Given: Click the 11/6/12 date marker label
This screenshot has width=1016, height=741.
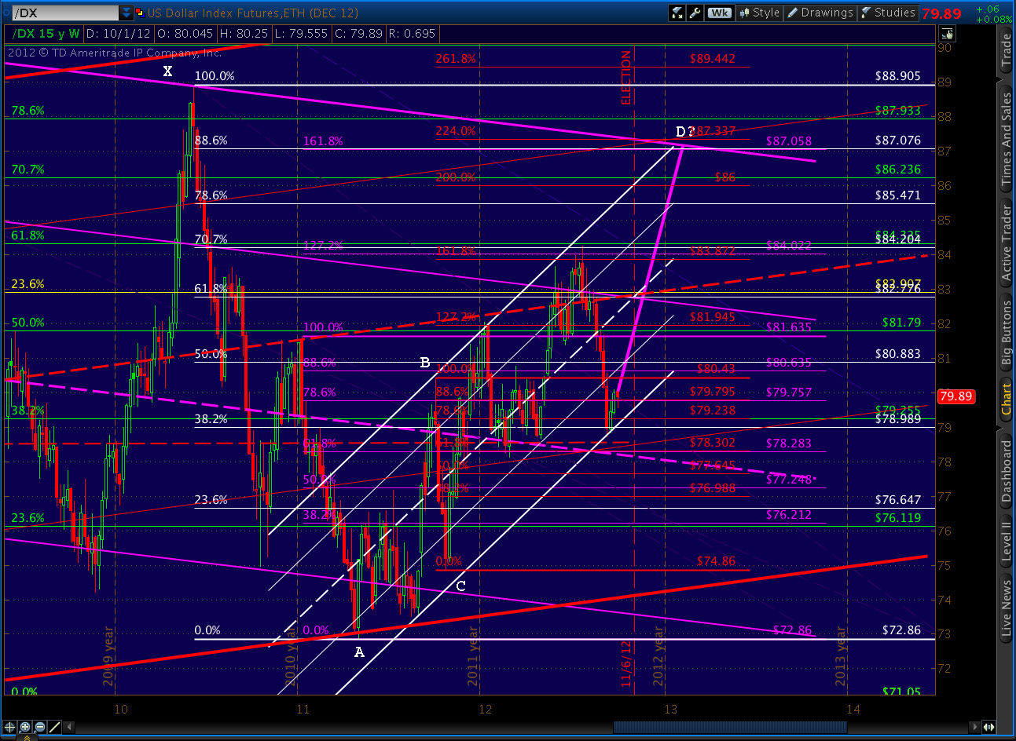Looking at the screenshot, I should (x=626, y=663).
